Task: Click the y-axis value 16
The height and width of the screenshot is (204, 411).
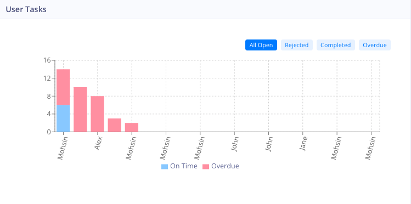Action: coord(47,60)
